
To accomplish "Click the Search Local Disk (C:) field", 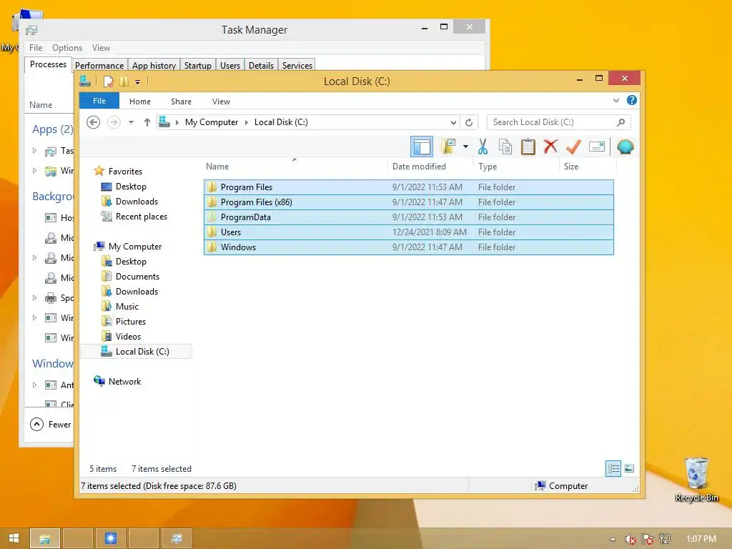I will (559, 122).
